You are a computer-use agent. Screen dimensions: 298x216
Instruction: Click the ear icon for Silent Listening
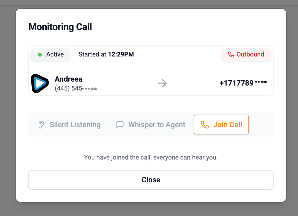41,125
